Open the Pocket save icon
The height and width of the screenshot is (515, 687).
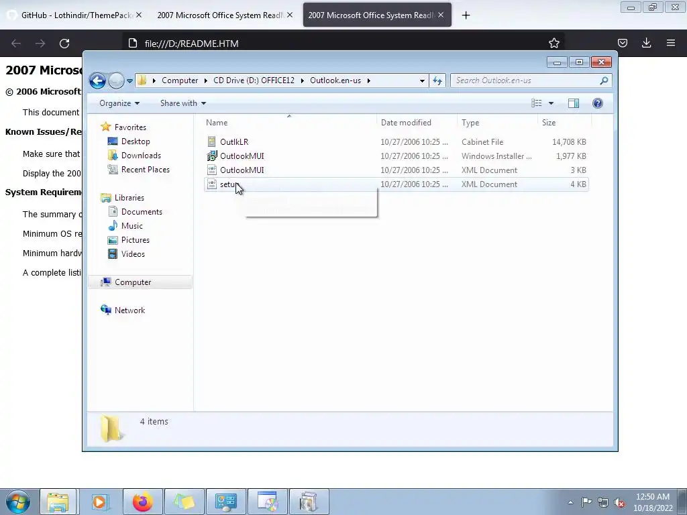click(622, 43)
